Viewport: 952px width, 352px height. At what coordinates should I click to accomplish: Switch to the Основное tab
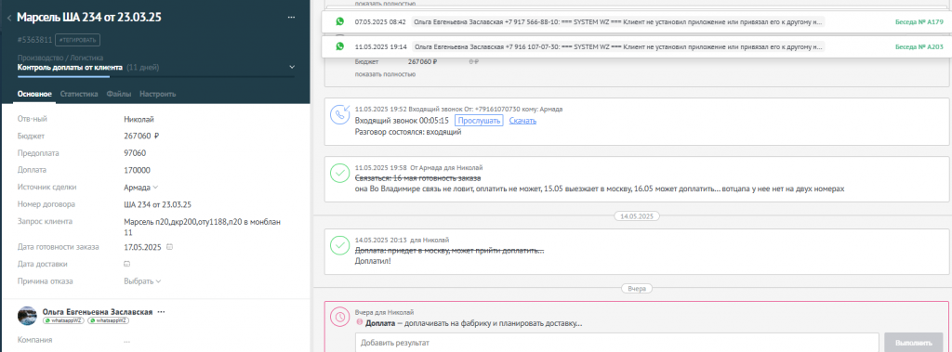(34, 94)
